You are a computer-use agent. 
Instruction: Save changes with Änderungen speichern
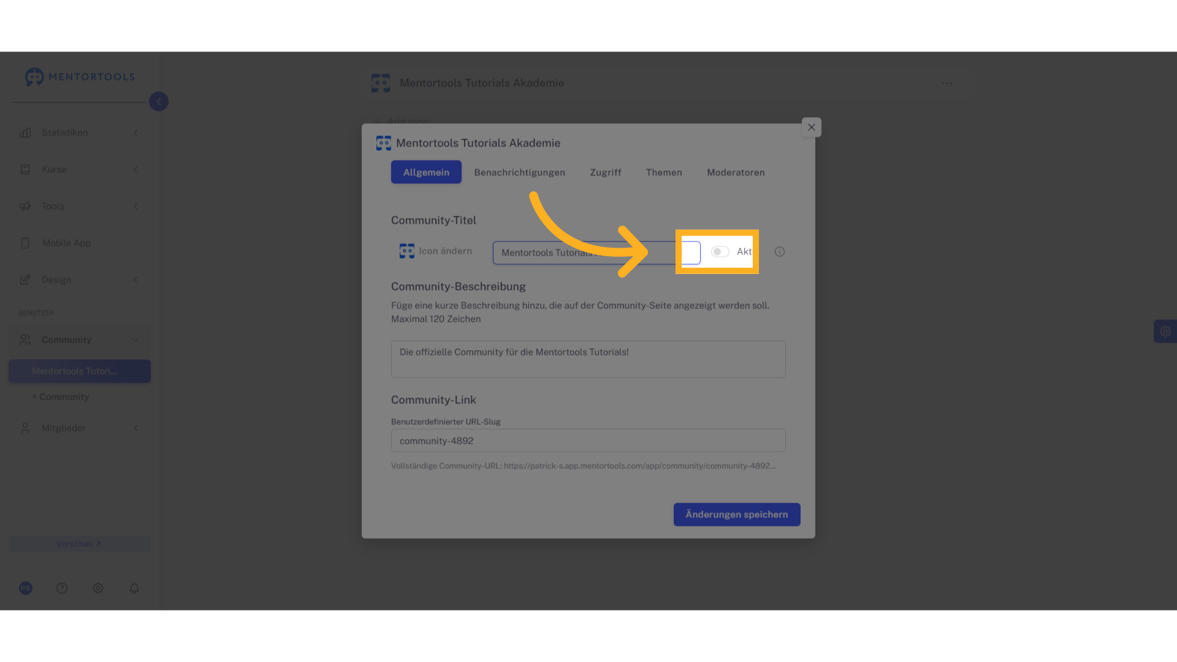coord(737,515)
